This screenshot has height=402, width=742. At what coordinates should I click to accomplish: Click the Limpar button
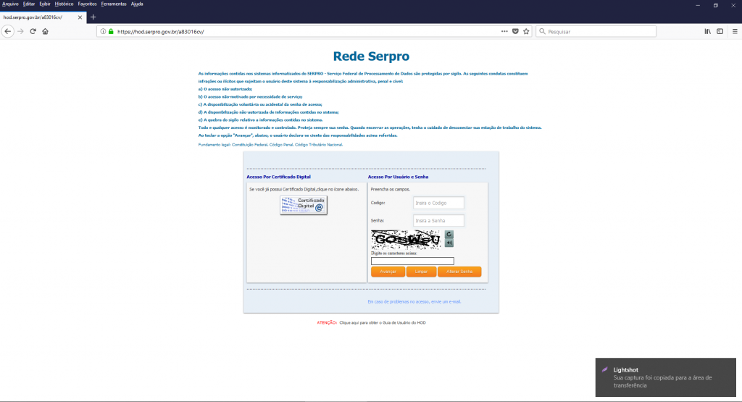coord(421,272)
